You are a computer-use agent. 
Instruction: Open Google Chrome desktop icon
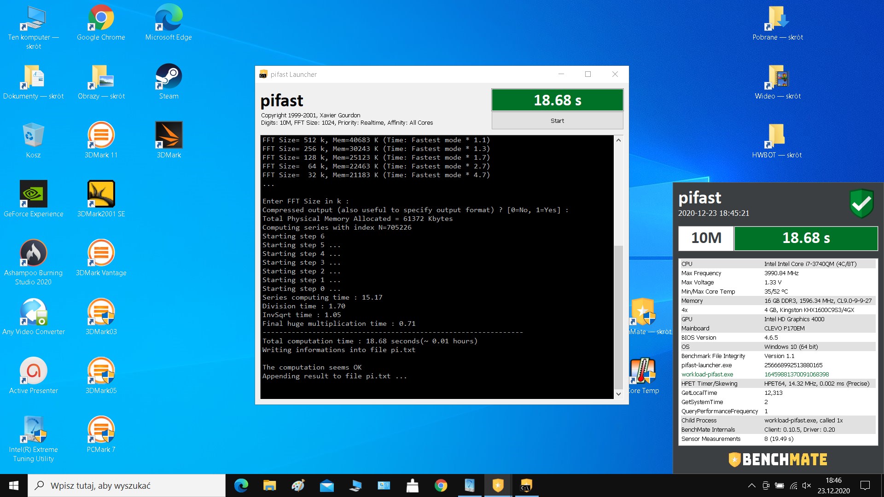click(101, 23)
